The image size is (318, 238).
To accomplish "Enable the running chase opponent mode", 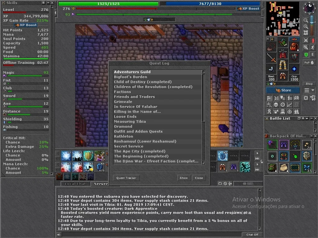I will pyautogui.click(x=312, y=47).
